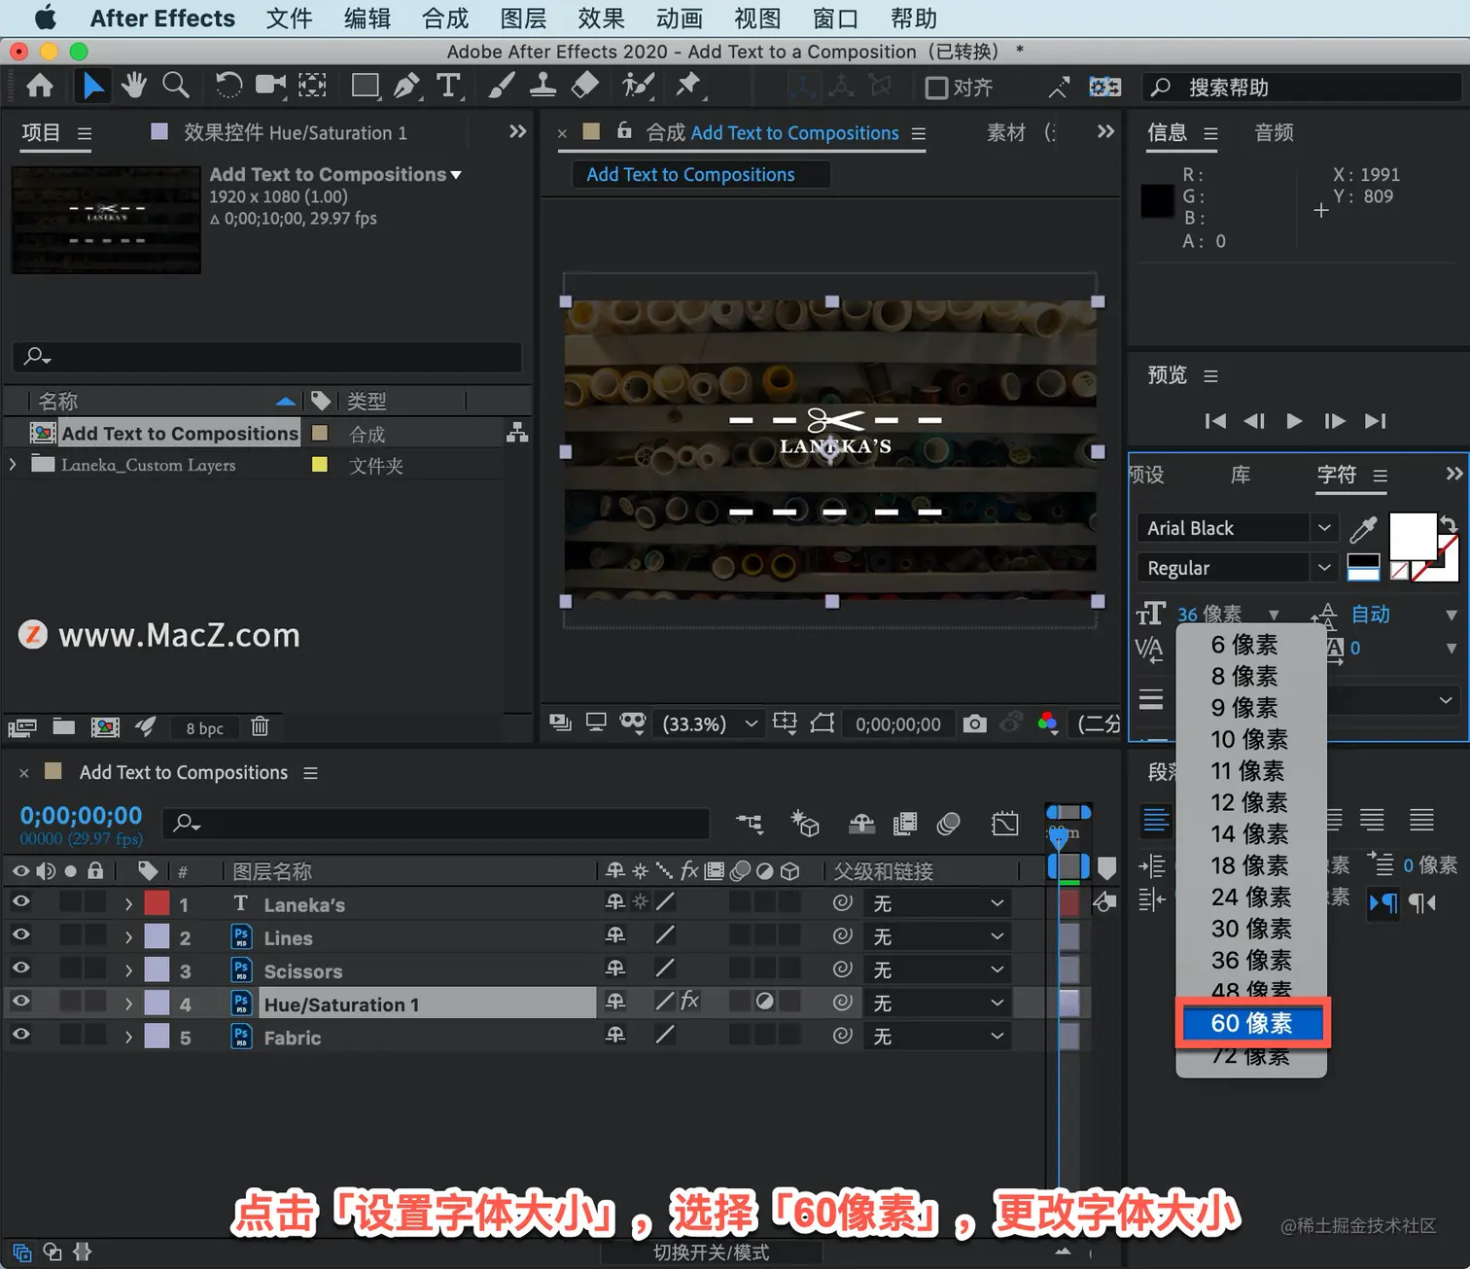Select the Pen tool
The height and width of the screenshot is (1269, 1470).
coord(407,87)
